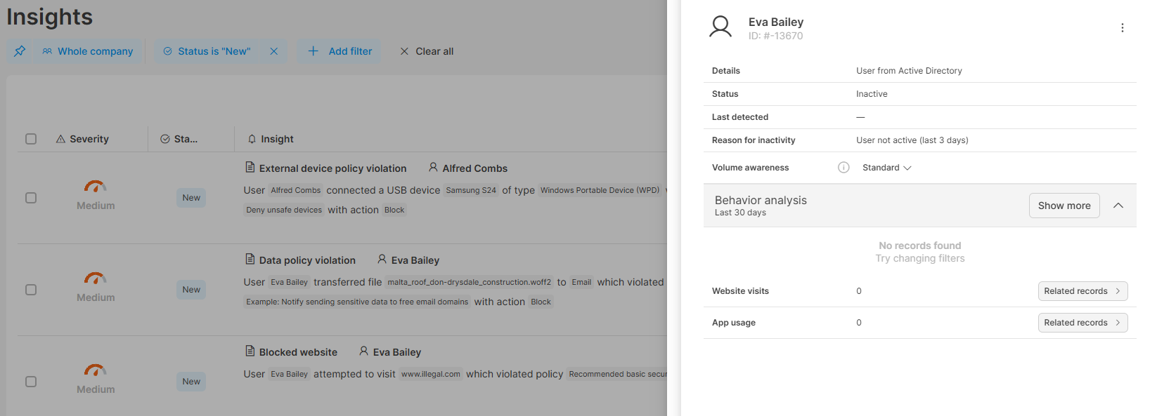
Task: Open Related records for Website visits
Action: (x=1082, y=291)
